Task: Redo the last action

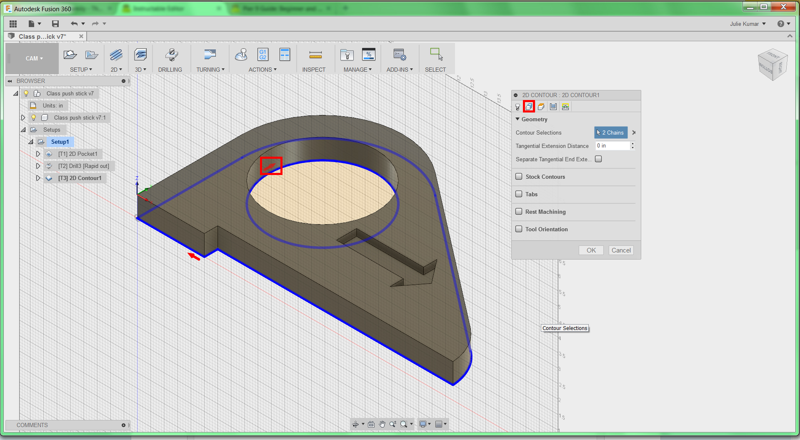Action: (95, 24)
